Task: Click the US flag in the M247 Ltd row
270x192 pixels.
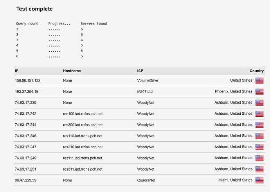Action: (x=259, y=92)
